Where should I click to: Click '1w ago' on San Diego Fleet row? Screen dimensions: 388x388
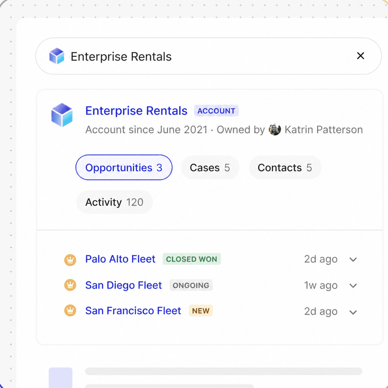321,285
